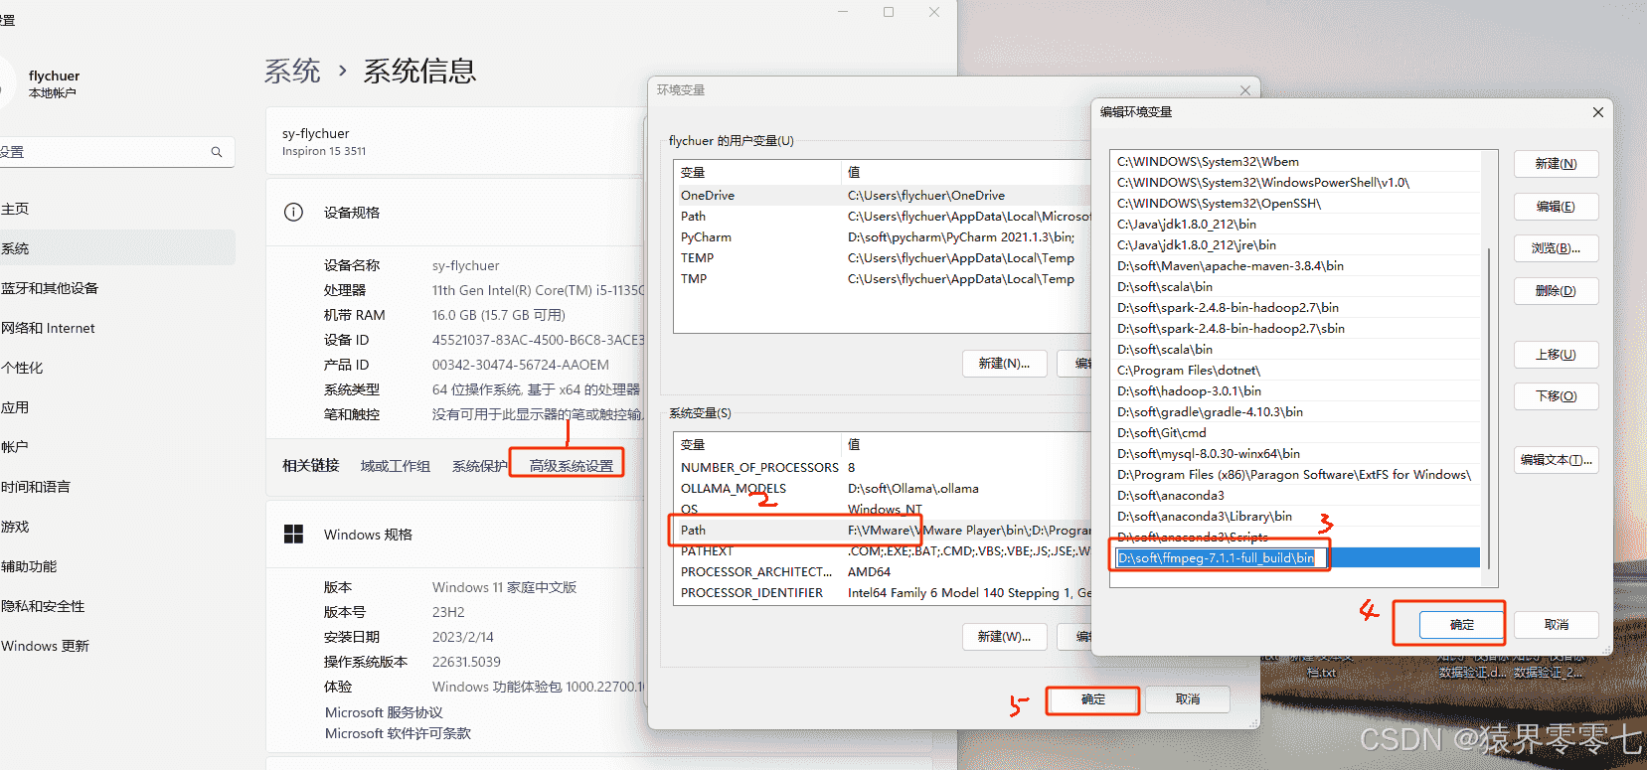Select the D:\soft\anaconda3\Library\bin path entry

(x=1297, y=517)
